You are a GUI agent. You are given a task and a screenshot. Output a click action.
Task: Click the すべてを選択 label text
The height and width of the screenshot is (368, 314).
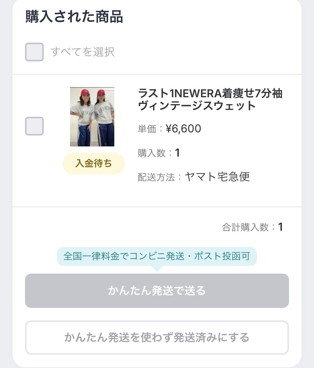[83, 52]
